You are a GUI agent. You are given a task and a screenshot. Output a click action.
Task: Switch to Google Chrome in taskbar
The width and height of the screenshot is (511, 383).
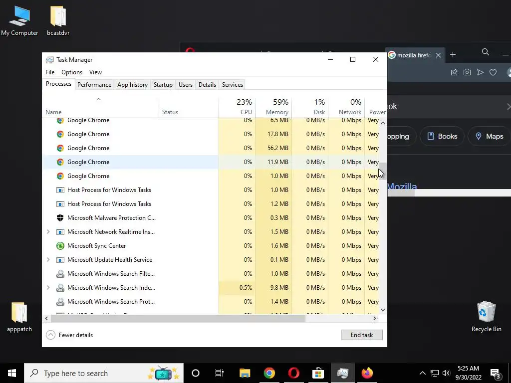269,373
